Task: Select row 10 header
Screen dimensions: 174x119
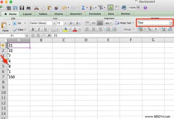Action: (x=3, y=92)
